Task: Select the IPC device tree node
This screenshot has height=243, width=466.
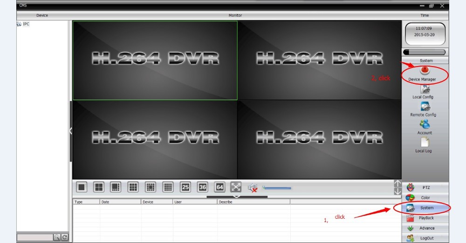Action: coord(26,24)
